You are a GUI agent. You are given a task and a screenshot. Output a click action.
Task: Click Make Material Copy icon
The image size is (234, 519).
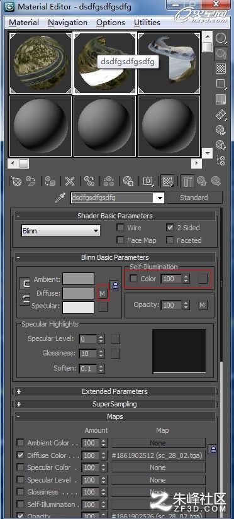[x=89, y=181]
